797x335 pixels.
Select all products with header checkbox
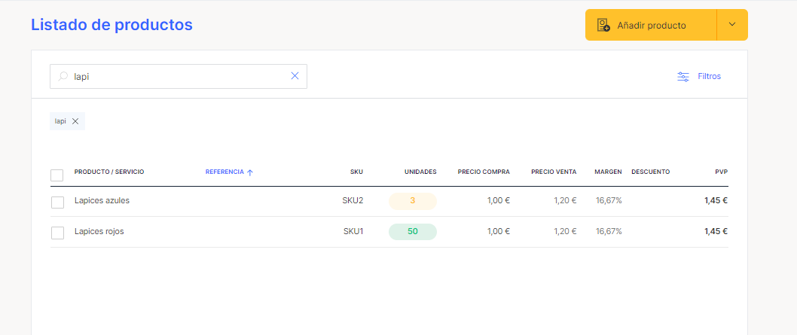[57, 175]
